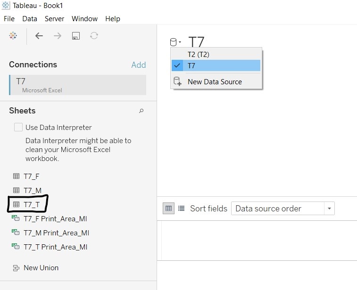Image resolution: width=357 pixels, height=290 pixels.
Task: Click the Connections heading
Action: [x=33, y=64]
